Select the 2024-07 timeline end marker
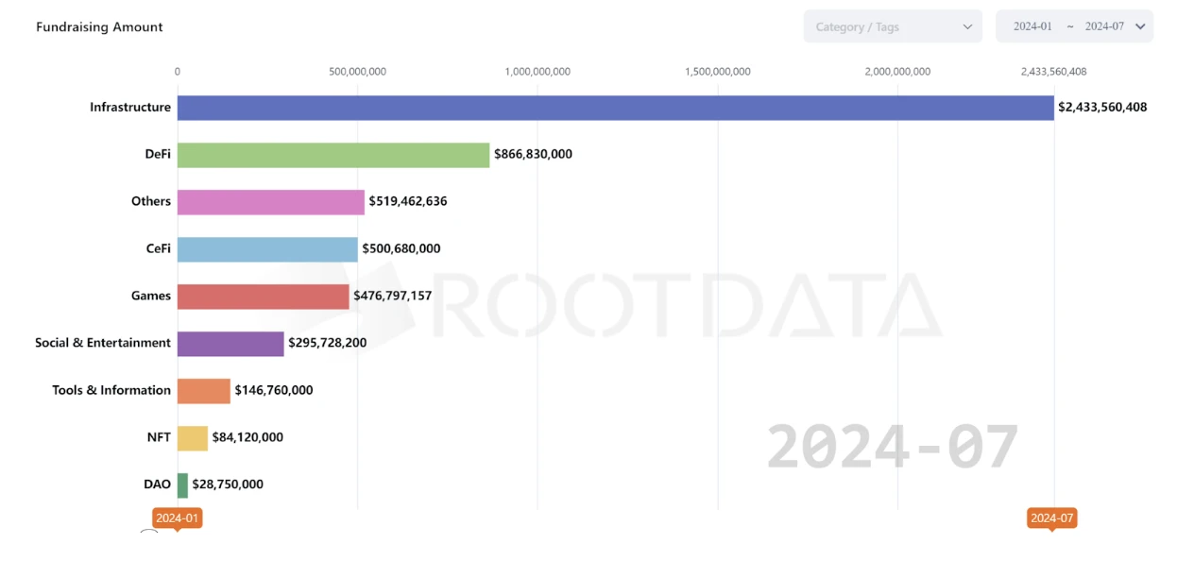Screen dimensions: 1177x561 (x=1052, y=518)
